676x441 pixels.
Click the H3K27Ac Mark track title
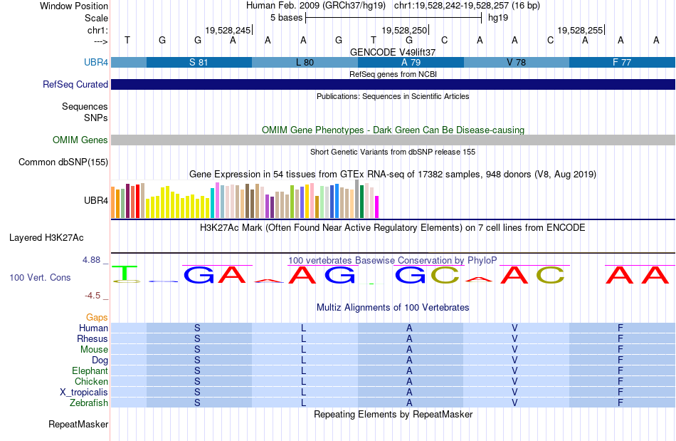coord(393,227)
